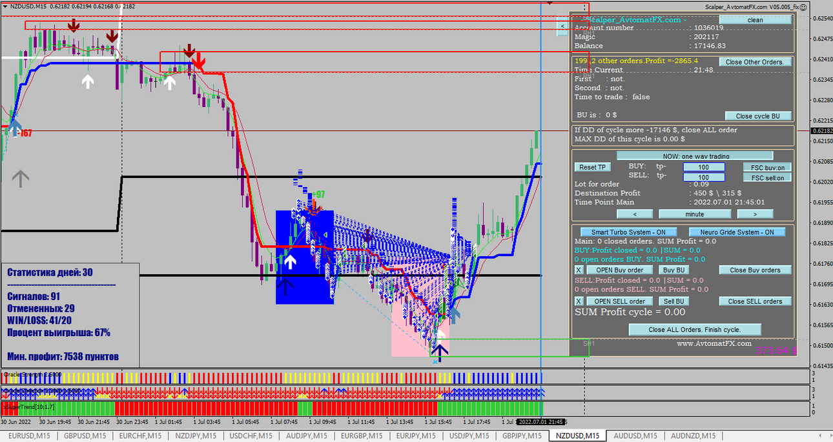The width and height of the screenshot is (833, 442).
Task: Click the X box beside OPEN Buy order
Action: pos(579,270)
